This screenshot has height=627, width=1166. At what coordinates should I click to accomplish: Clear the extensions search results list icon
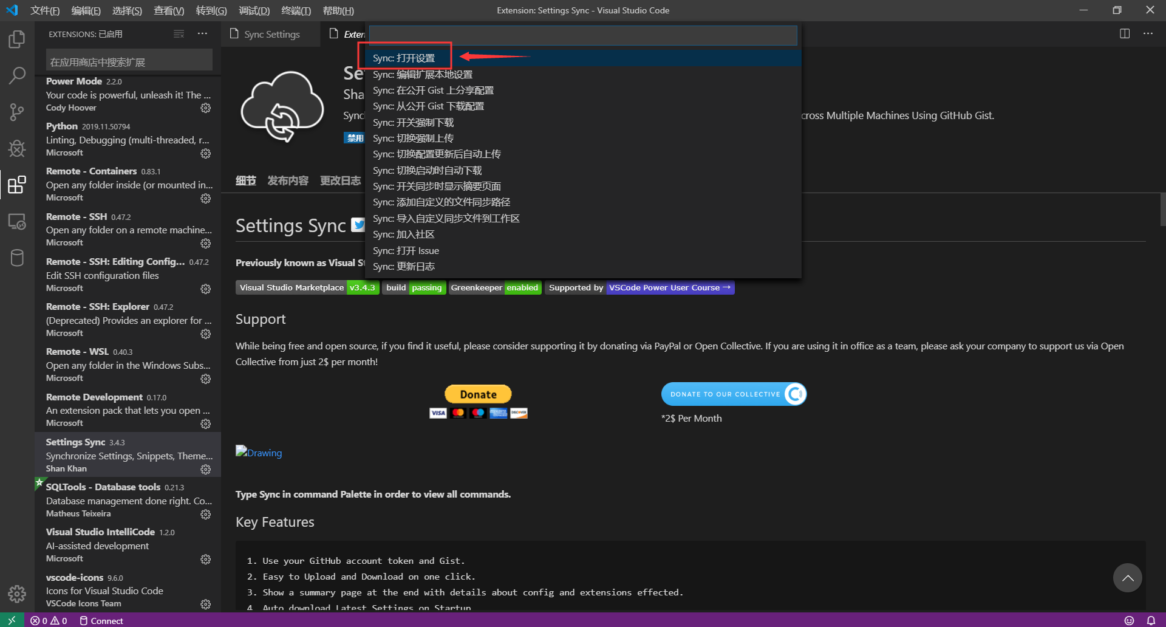[179, 34]
